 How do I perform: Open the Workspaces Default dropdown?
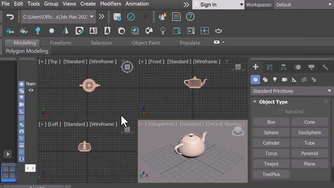[x=304, y=5]
